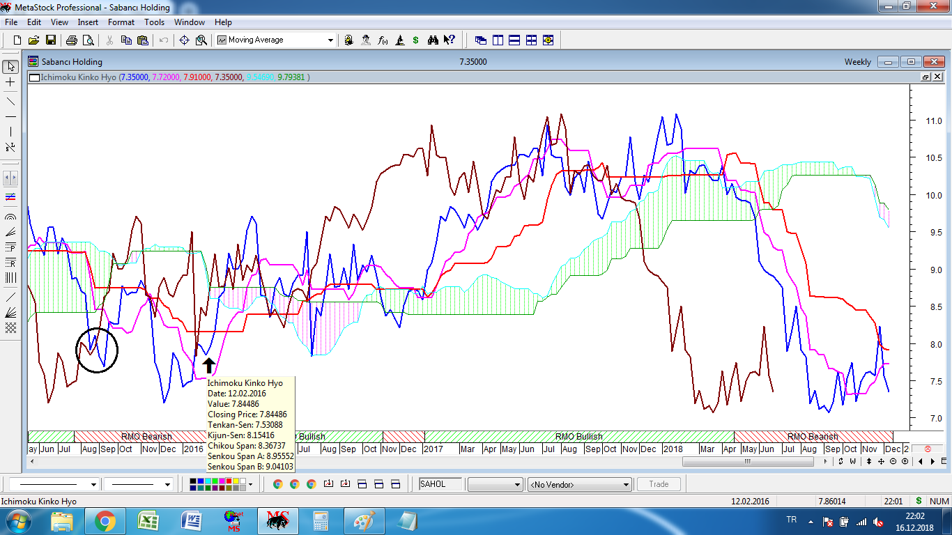Select the Vertical Line tool
The height and width of the screenshot is (535, 952).
[x=10, y=132]
